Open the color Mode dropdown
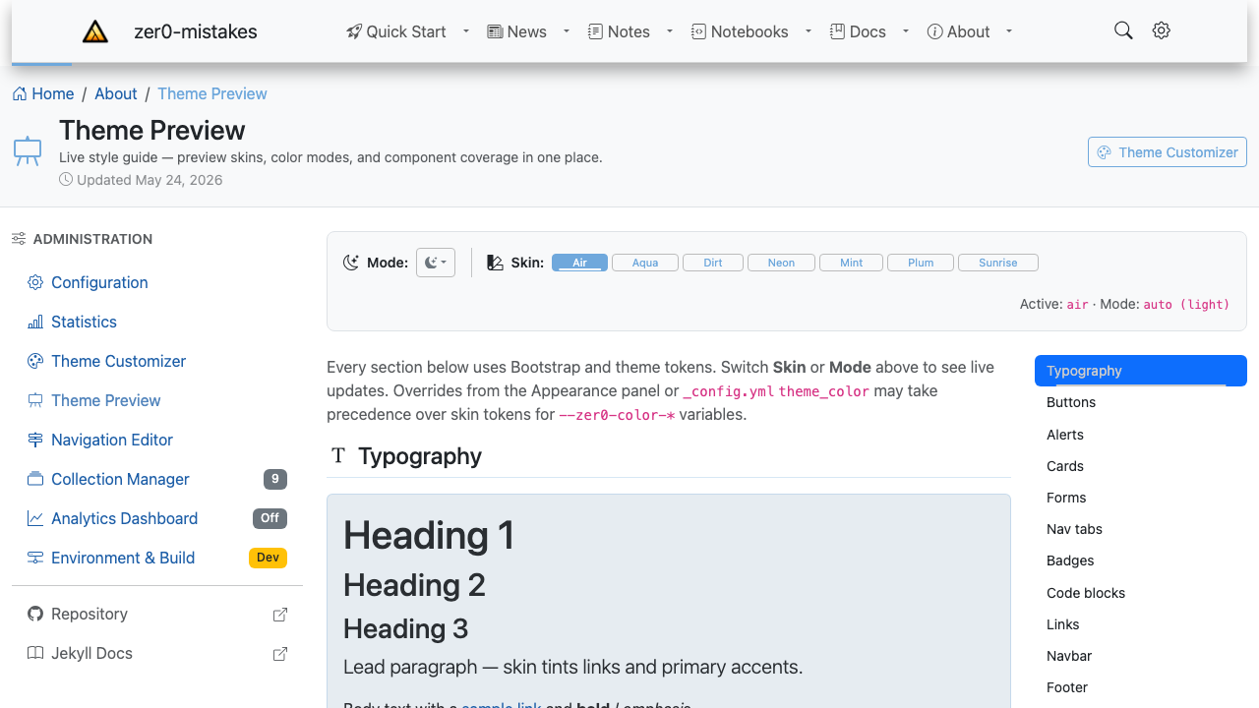 pyautogui.click(x=436, y=263)
